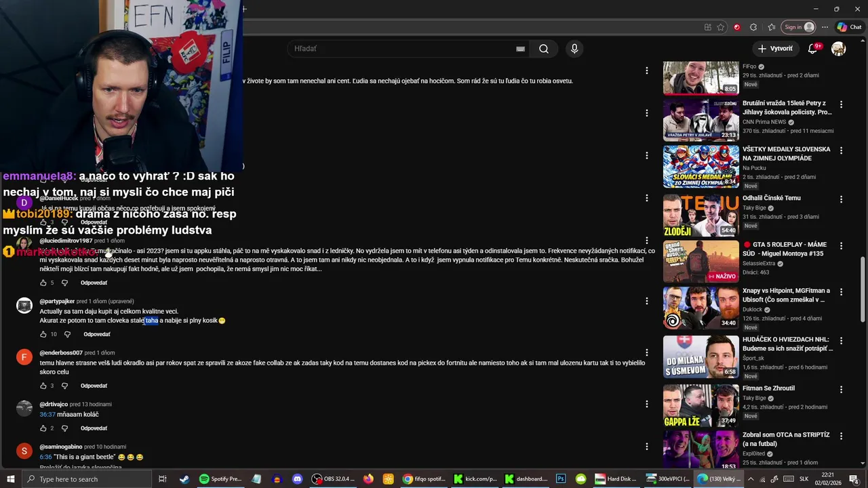
Task: Switch to Spotify Premium taskbar window
Action: [x=220, y=479]
